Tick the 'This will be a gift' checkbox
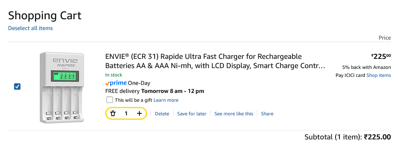The height and width of the screenshot is (157, 399). point(110,100)
